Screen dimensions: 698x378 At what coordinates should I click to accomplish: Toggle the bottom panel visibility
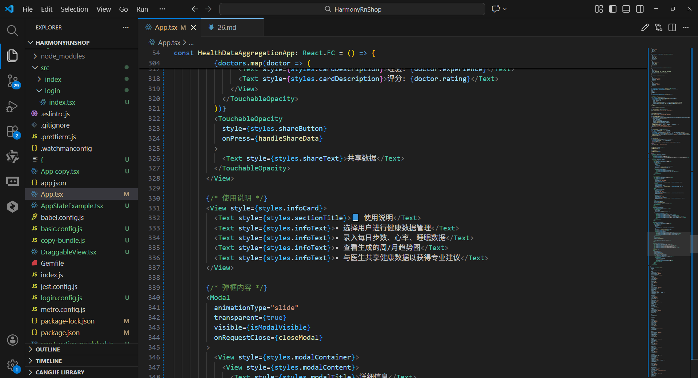coord(626,9)
